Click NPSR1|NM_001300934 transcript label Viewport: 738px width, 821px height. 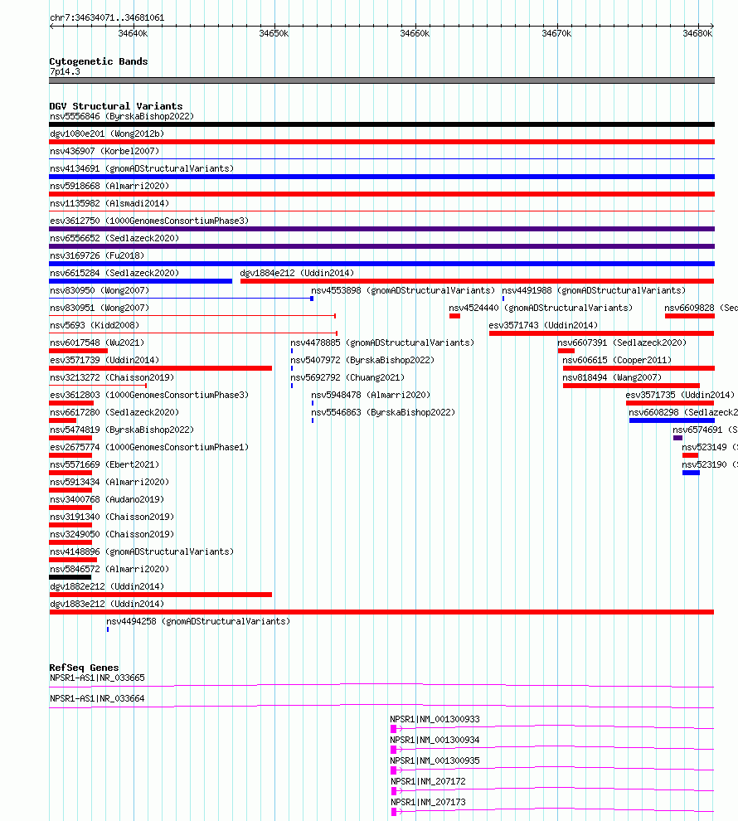coord(435,740)
